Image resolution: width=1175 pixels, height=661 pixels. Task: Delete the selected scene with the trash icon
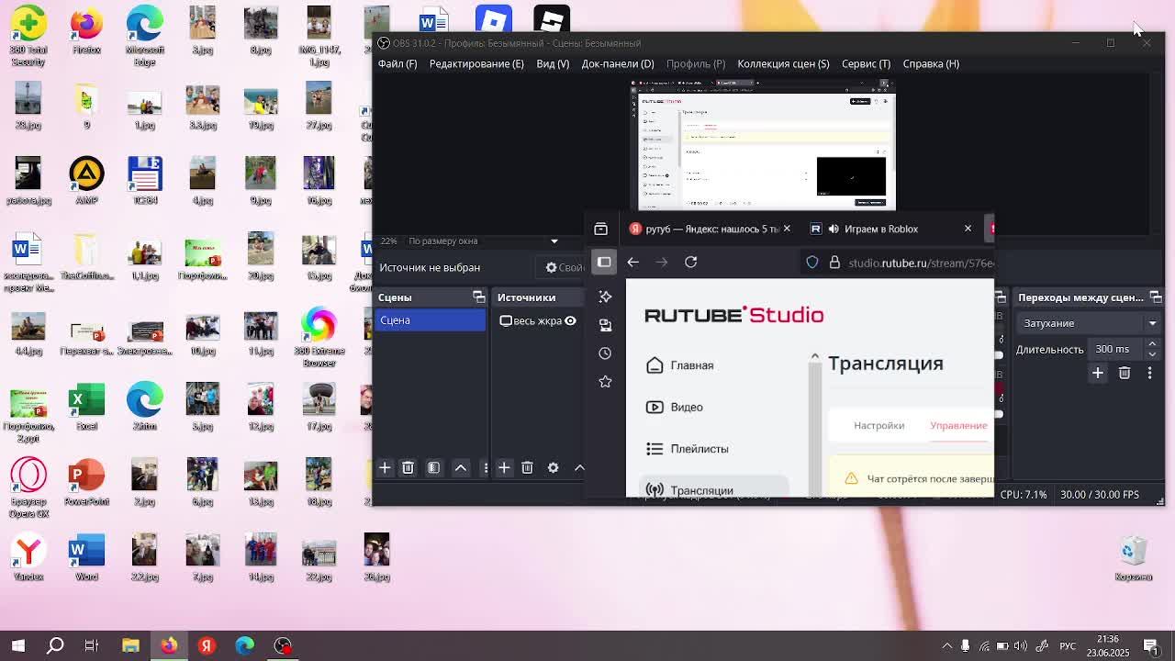[x=408, y=468]
